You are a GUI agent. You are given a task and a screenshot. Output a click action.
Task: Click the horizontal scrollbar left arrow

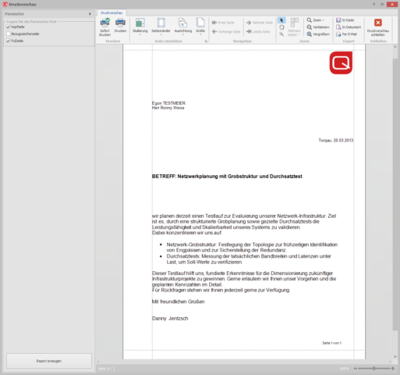point(98,362)
